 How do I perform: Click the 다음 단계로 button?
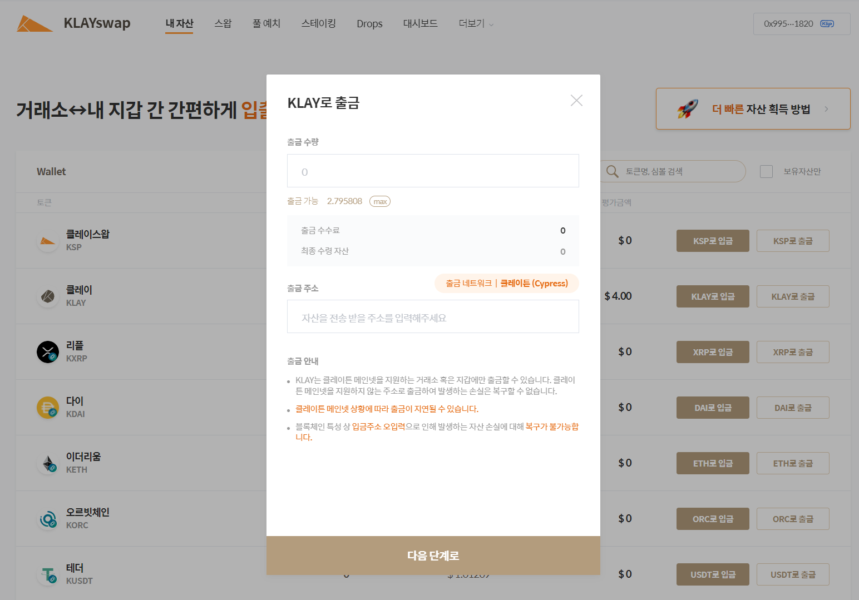click(433, 556)
